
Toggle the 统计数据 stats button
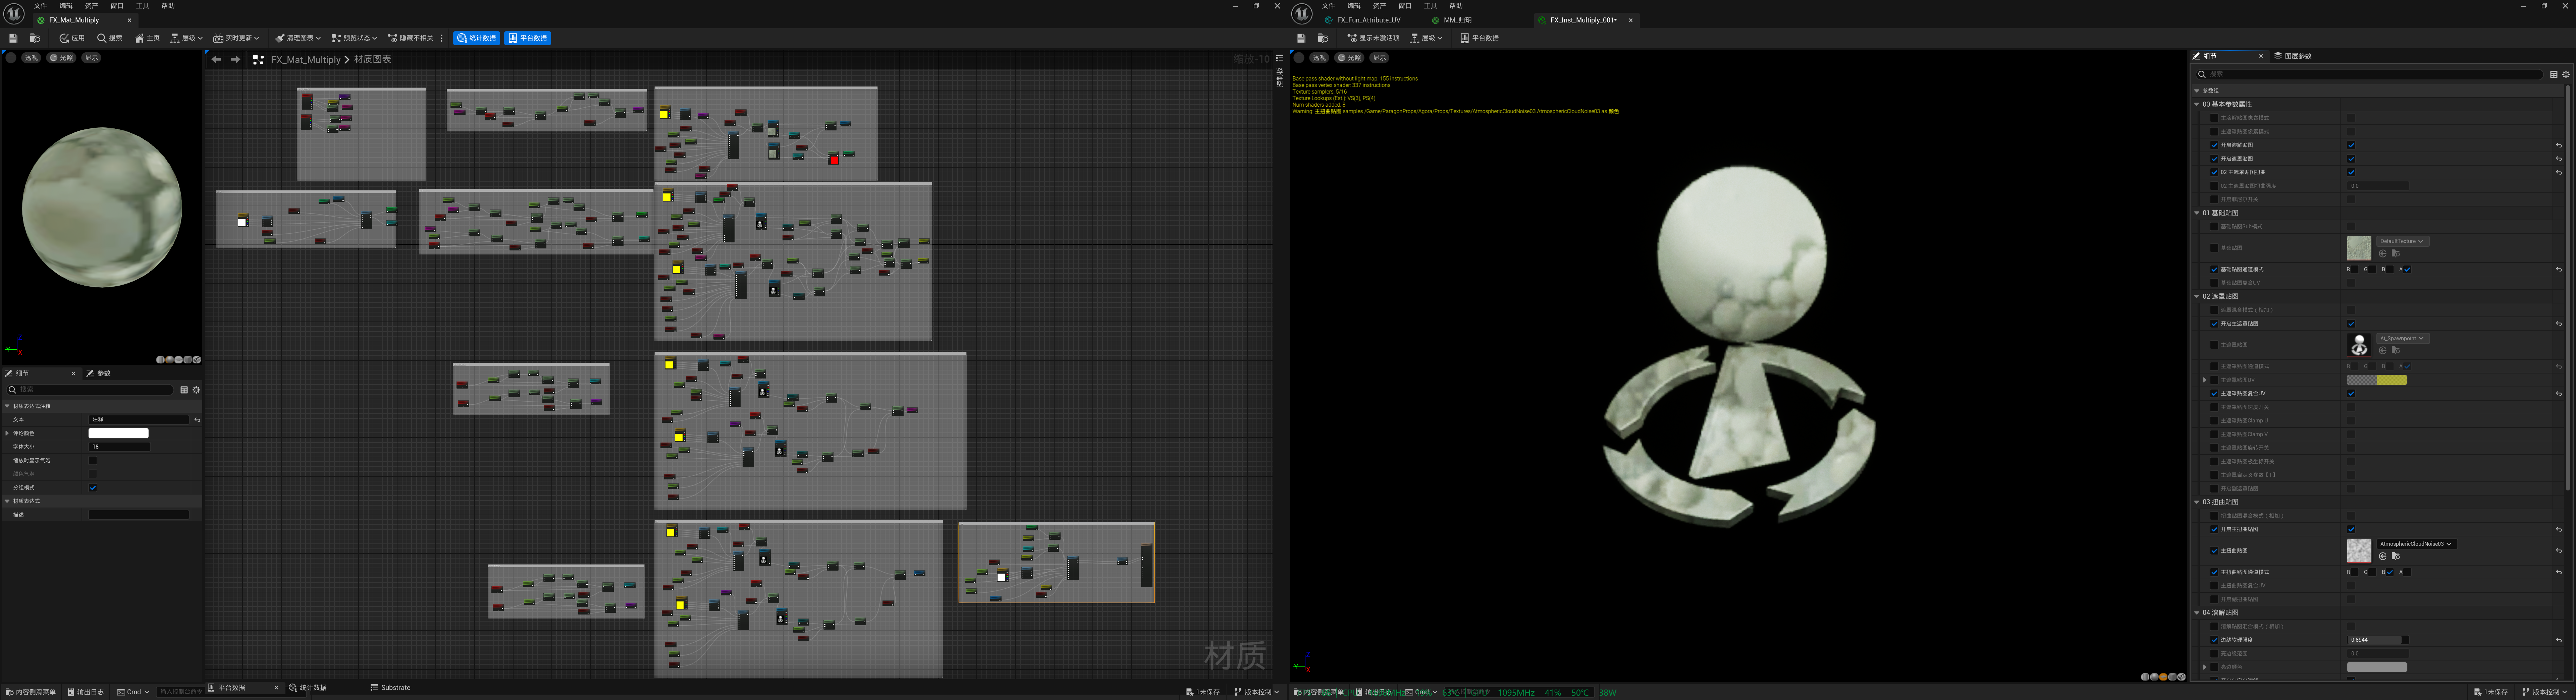pos(477,38)
